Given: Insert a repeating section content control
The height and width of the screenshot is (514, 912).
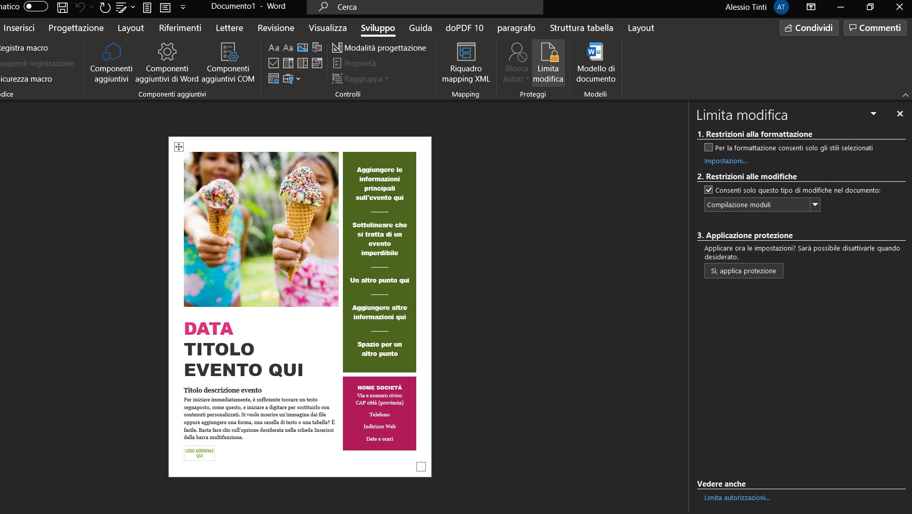Looking at the screenshot, I should (274, 79).
